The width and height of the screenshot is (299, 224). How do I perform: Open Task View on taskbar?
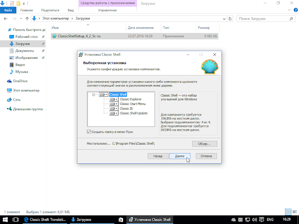[15, 220]
